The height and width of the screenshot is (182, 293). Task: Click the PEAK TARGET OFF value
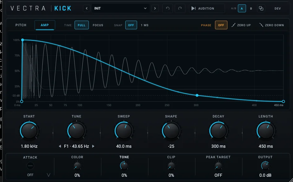tap(218, 175)
